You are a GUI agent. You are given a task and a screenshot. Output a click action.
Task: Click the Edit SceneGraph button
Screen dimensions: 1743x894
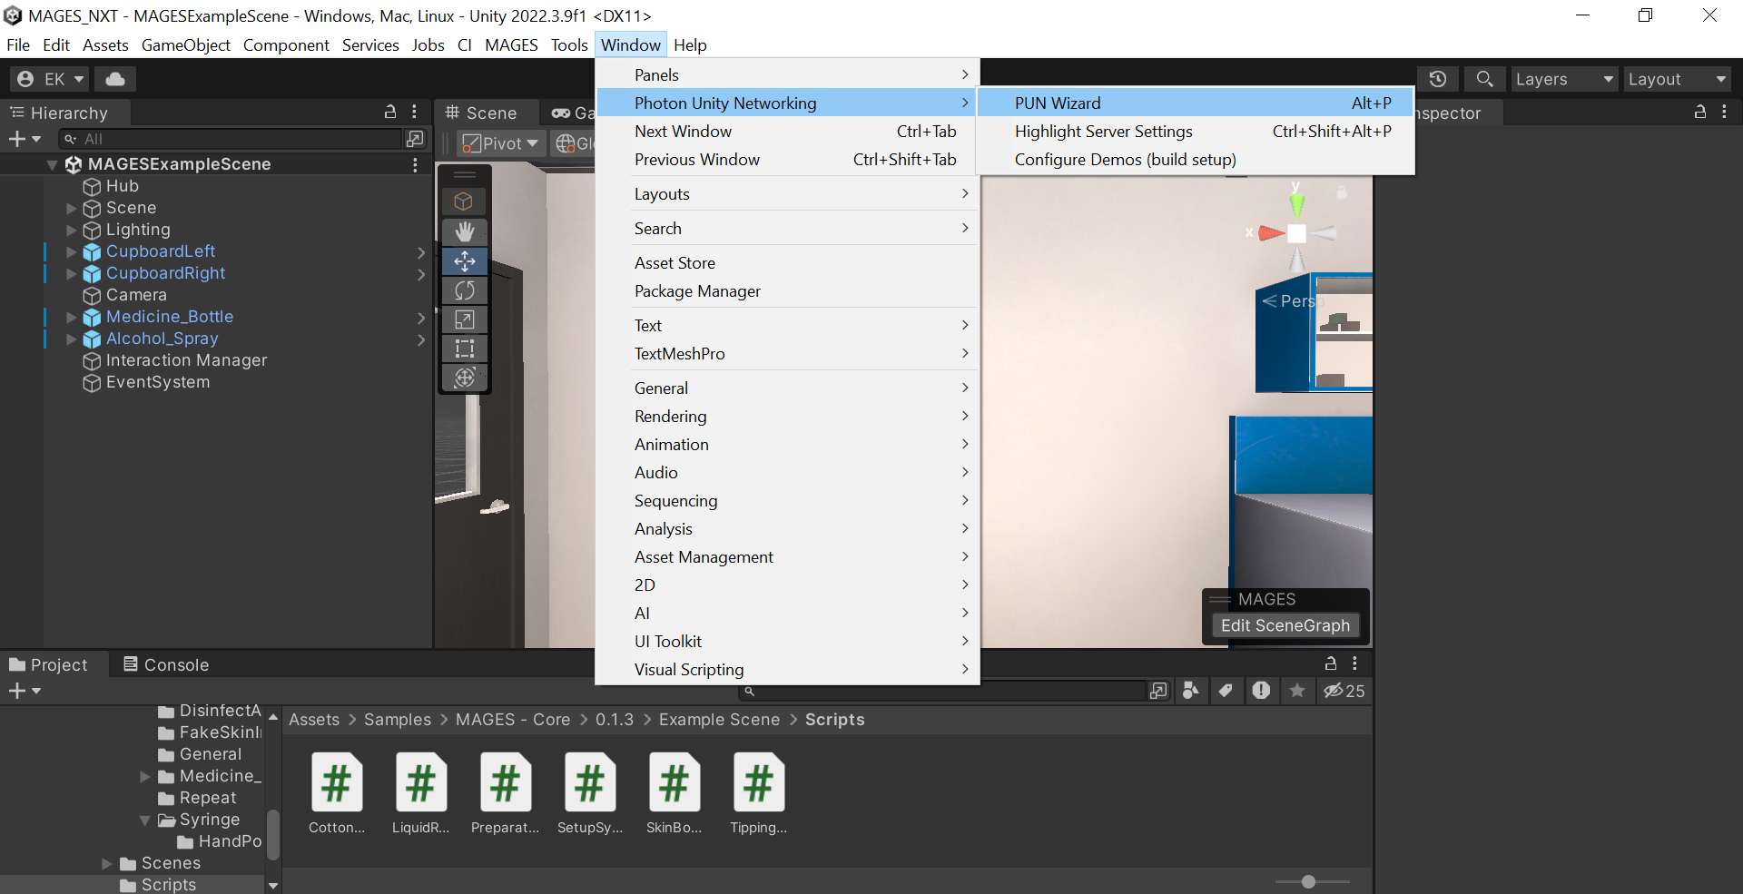(x=1285, y=625)
